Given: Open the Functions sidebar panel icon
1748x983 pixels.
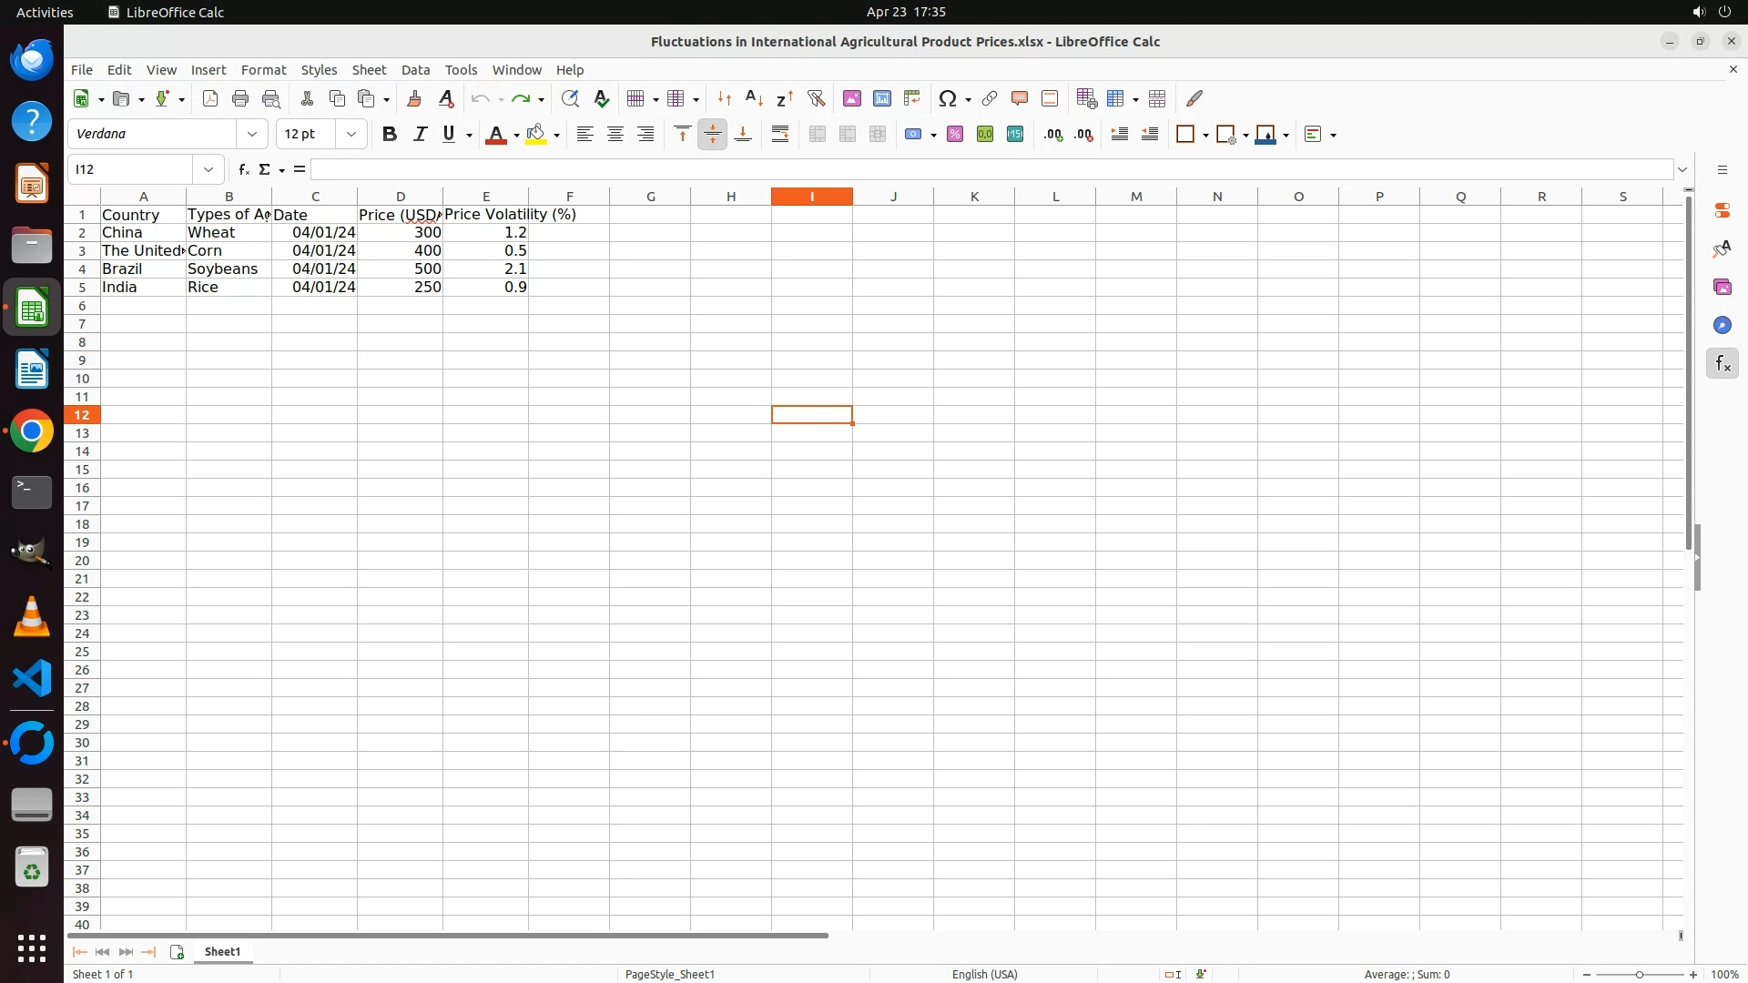Looking at the screenshot, I should point(1722,364).
